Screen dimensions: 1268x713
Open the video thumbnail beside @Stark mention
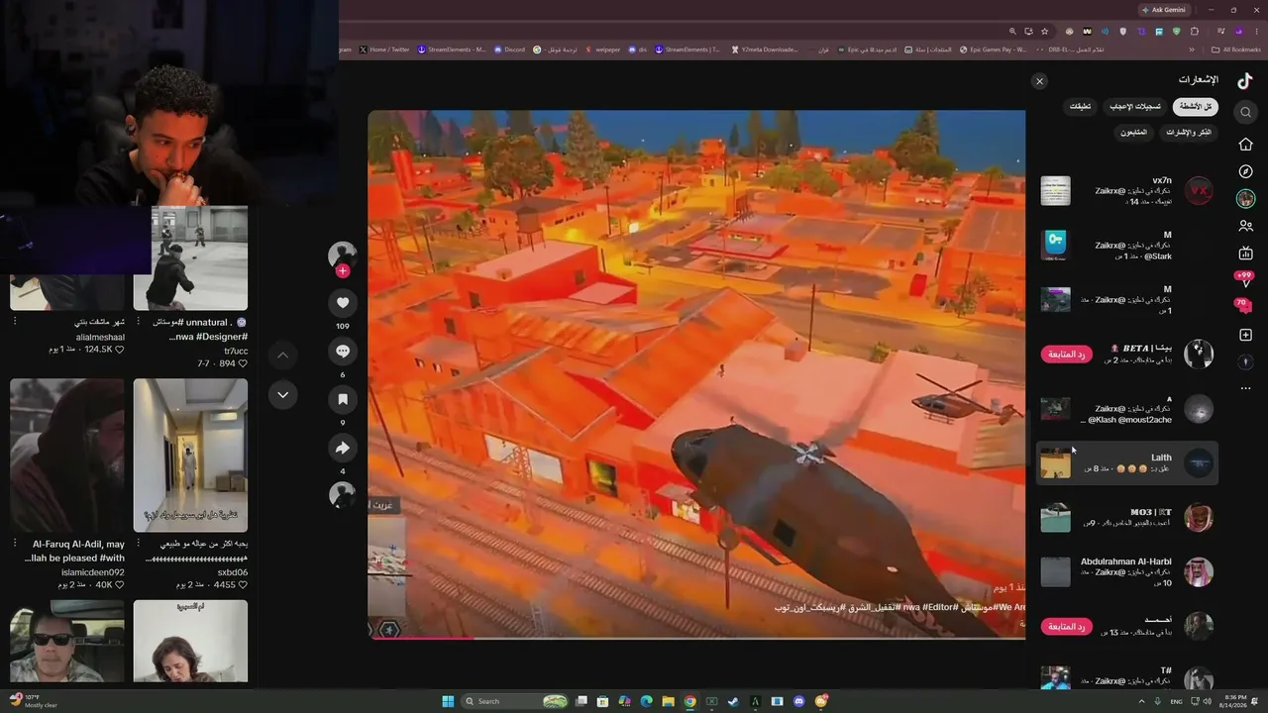click(1055, 245)
